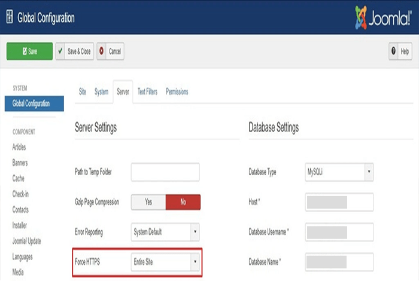The width and height of the screenshot is (419, 281).
Task: Click the Global Configuration grid icon in header
Action: 10,18
